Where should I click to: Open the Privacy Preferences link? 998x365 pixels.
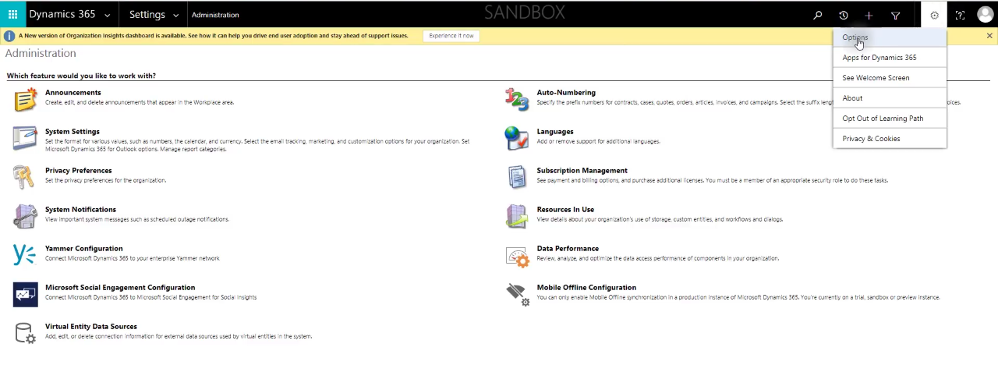(79, 171)
